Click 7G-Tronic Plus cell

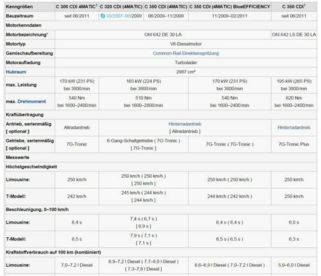click(294, 144)
